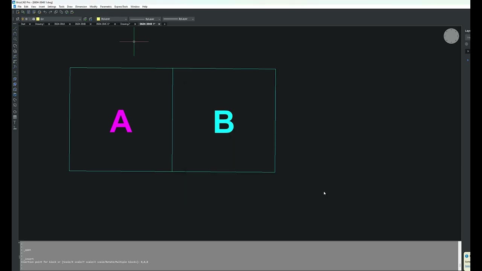Close the Drawing2* tab
This screenshot has width=482, height=271.
(x=135, y=24)
